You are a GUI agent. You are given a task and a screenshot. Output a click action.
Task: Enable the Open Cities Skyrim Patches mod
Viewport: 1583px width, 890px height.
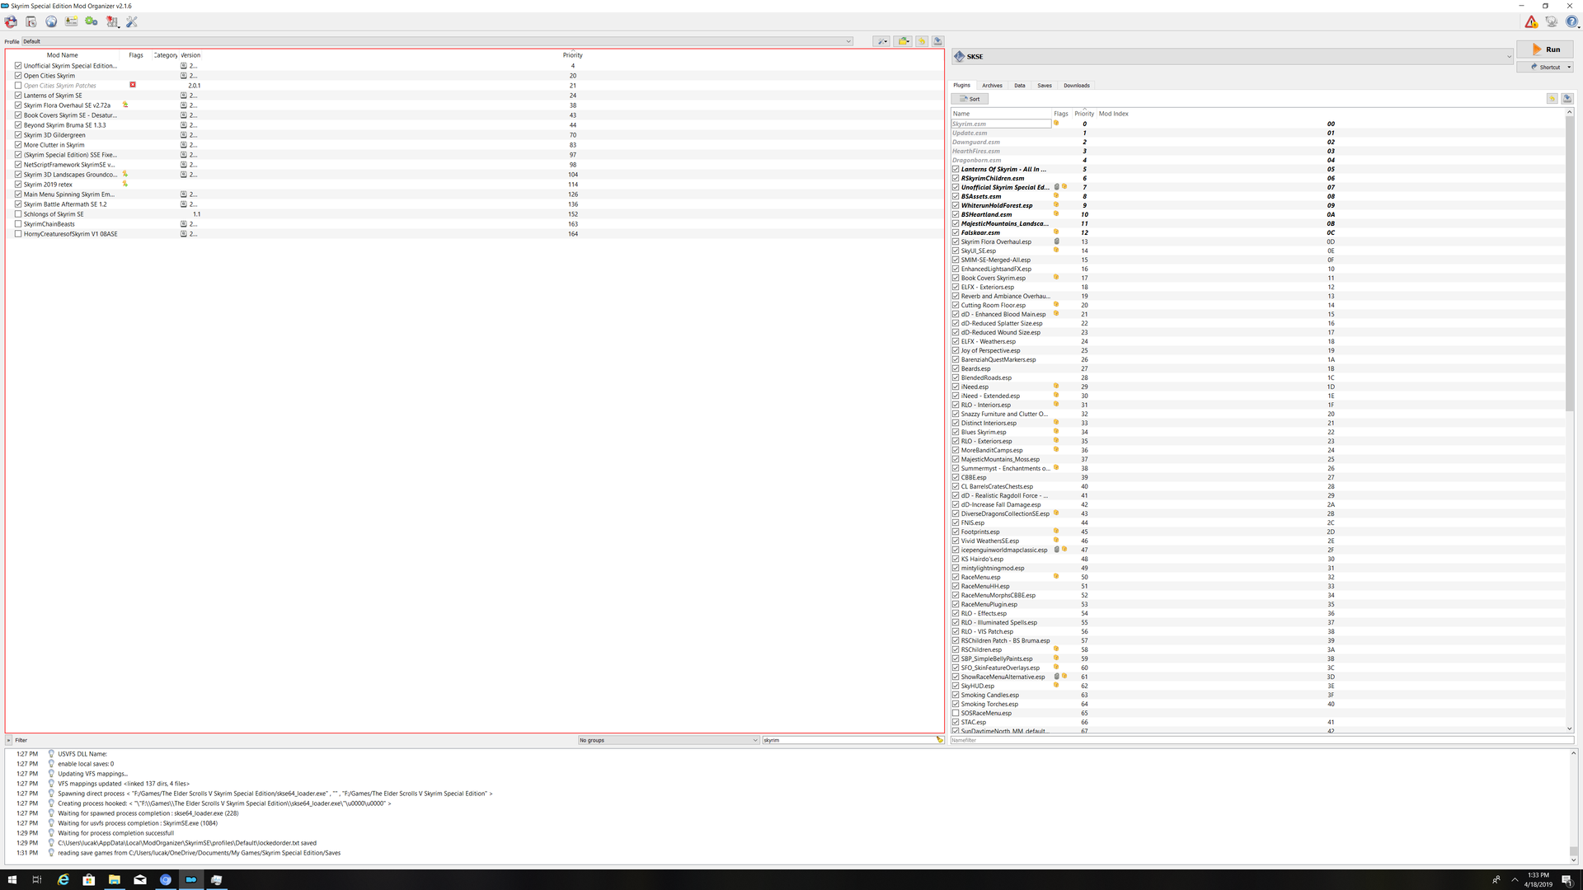click(x=18, y=85)
